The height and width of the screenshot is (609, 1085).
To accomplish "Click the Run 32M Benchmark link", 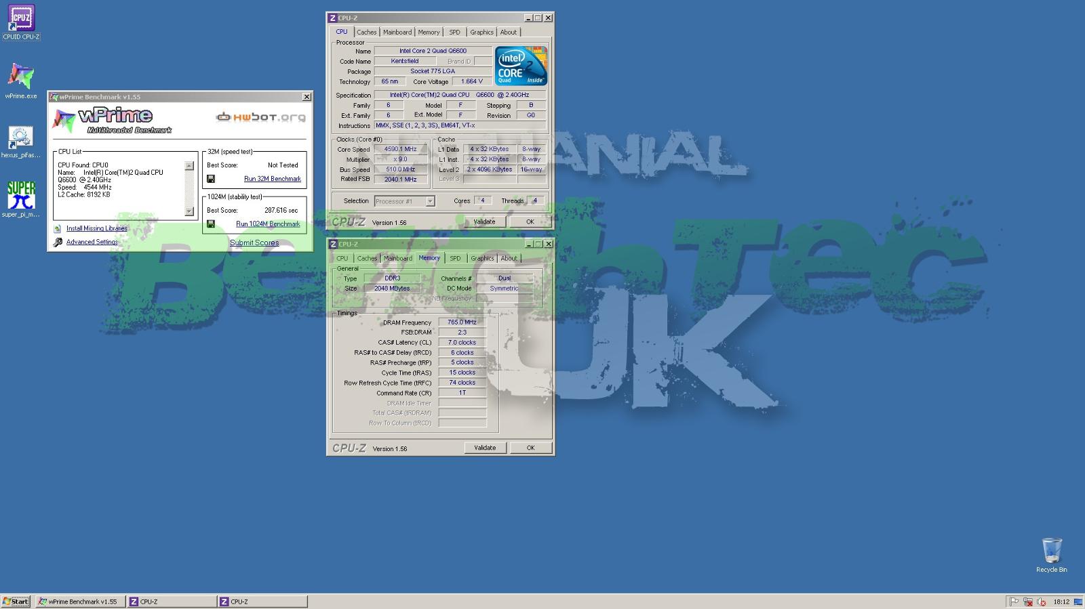I will 272,179.
